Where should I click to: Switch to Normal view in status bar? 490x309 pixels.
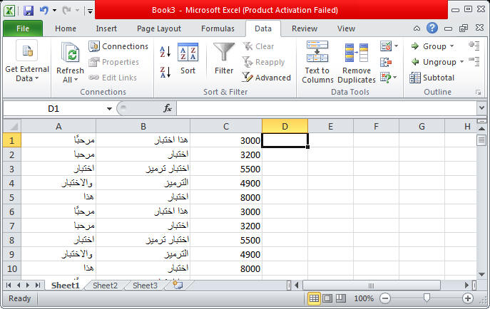pos(314,299)
